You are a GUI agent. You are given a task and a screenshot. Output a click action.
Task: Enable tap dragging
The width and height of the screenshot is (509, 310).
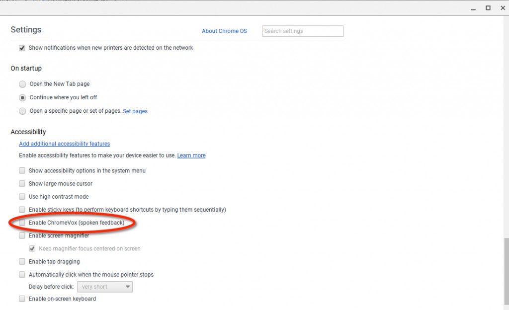(x=22, y=261)
